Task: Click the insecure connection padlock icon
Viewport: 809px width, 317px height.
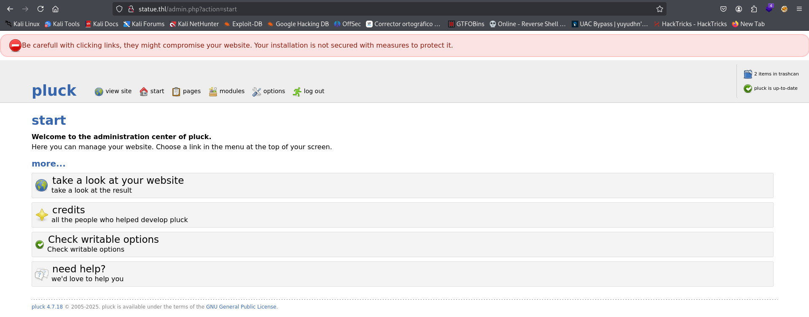Action: coord(131,9)
